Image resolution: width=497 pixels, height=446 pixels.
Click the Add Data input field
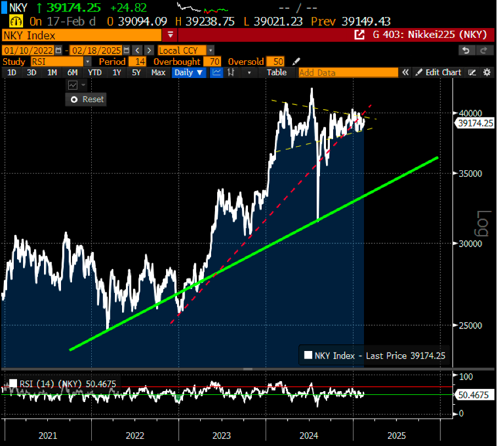coord(348,73)
